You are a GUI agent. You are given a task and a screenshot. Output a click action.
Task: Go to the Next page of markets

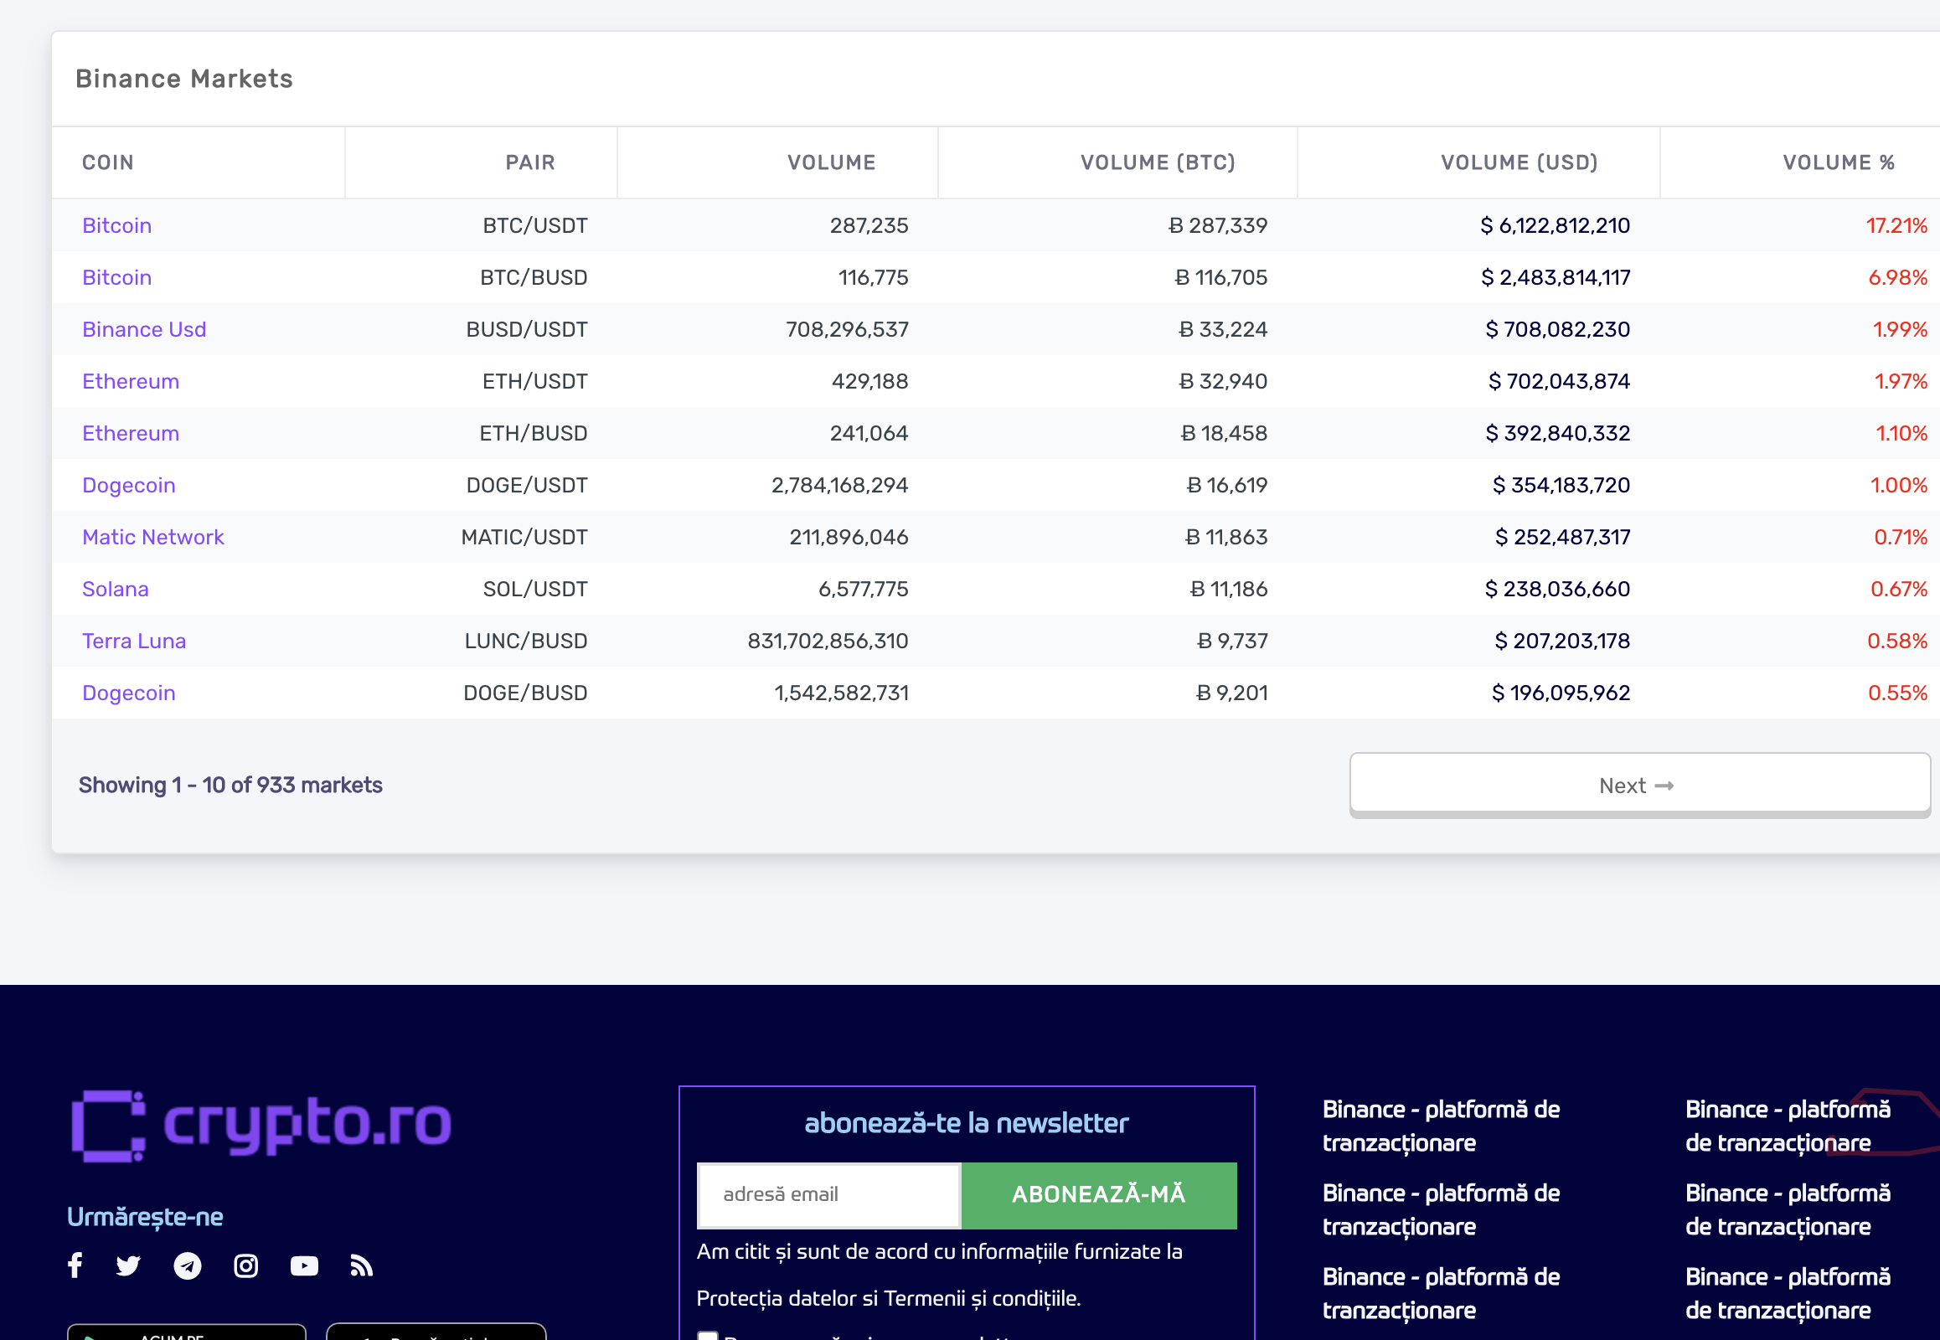coord(1639,785)
